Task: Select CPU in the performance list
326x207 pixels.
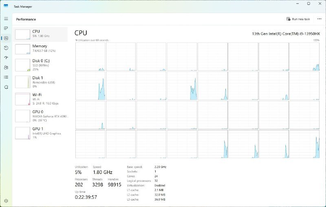Action: [41, 34]
